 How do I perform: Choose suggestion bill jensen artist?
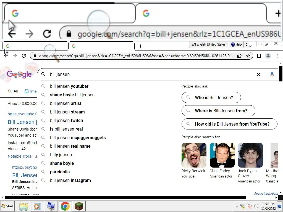pyautogui.click(x=66, y=103)
